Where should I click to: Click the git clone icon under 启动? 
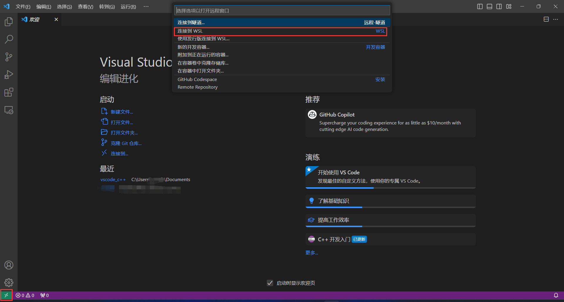tap(104, 142)
